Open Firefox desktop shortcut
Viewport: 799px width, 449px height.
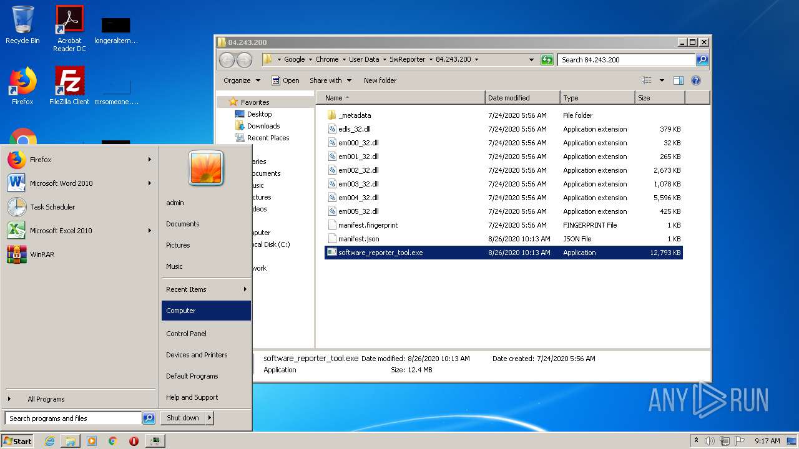[x=22, y=85]
